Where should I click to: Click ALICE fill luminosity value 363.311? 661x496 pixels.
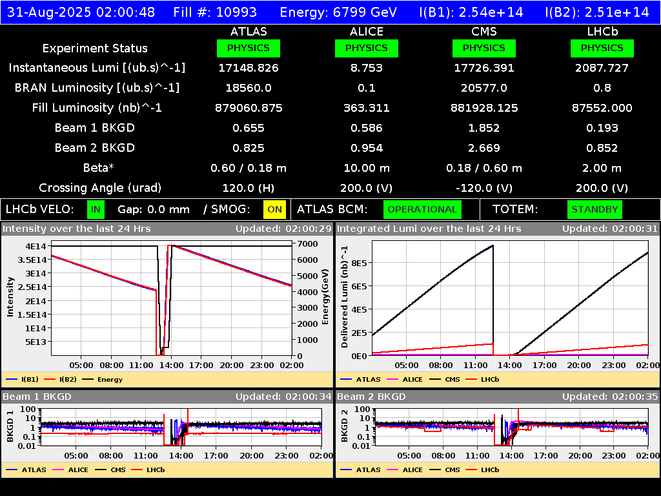pyautogui.click(x=367, y=108)
